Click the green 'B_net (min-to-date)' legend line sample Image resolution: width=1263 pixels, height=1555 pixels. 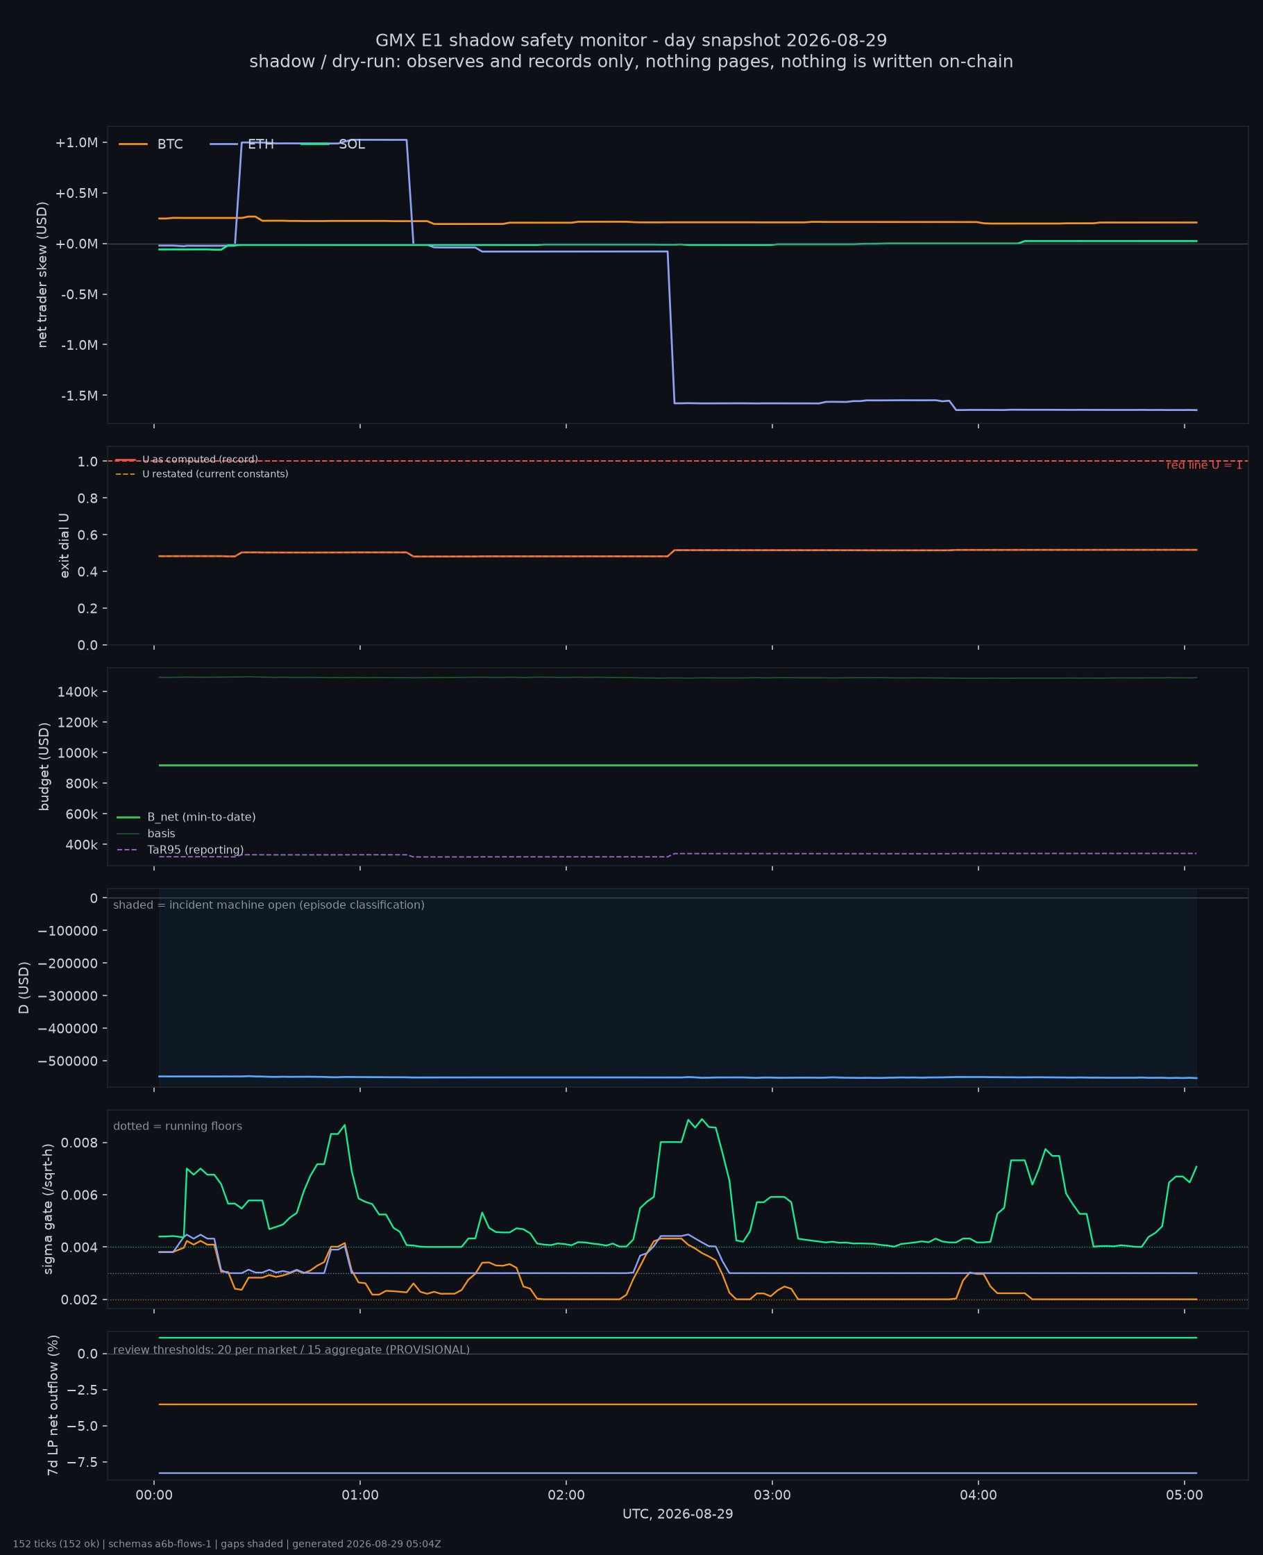(x=128, y=817)
